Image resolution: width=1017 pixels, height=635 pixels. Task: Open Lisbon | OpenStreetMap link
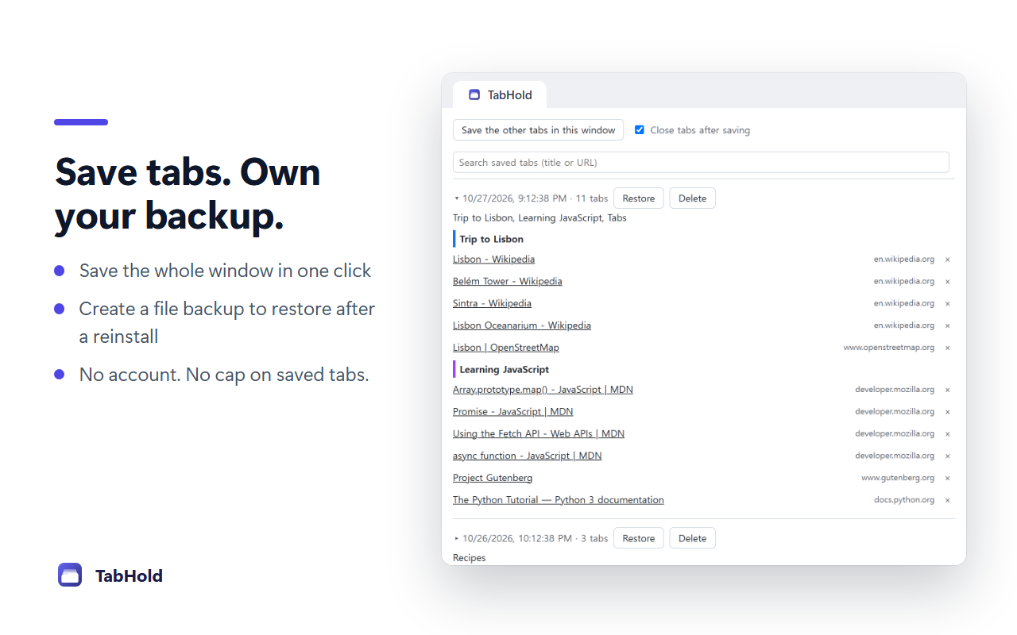pos(506,348)
